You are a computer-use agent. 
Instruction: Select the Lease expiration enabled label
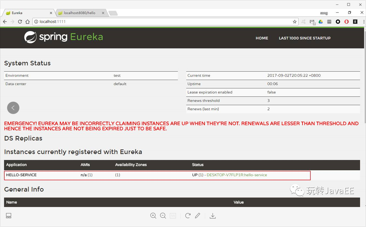210,92
